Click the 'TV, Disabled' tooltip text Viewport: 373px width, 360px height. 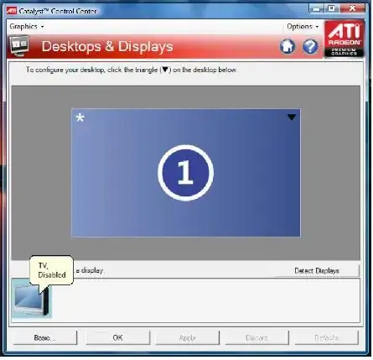tap(52, 270)
